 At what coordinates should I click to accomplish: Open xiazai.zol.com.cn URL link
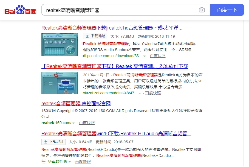[x=110, y=93]
